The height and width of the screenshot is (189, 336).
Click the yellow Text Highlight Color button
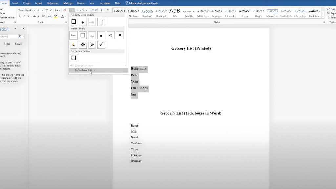click(55, 16)
